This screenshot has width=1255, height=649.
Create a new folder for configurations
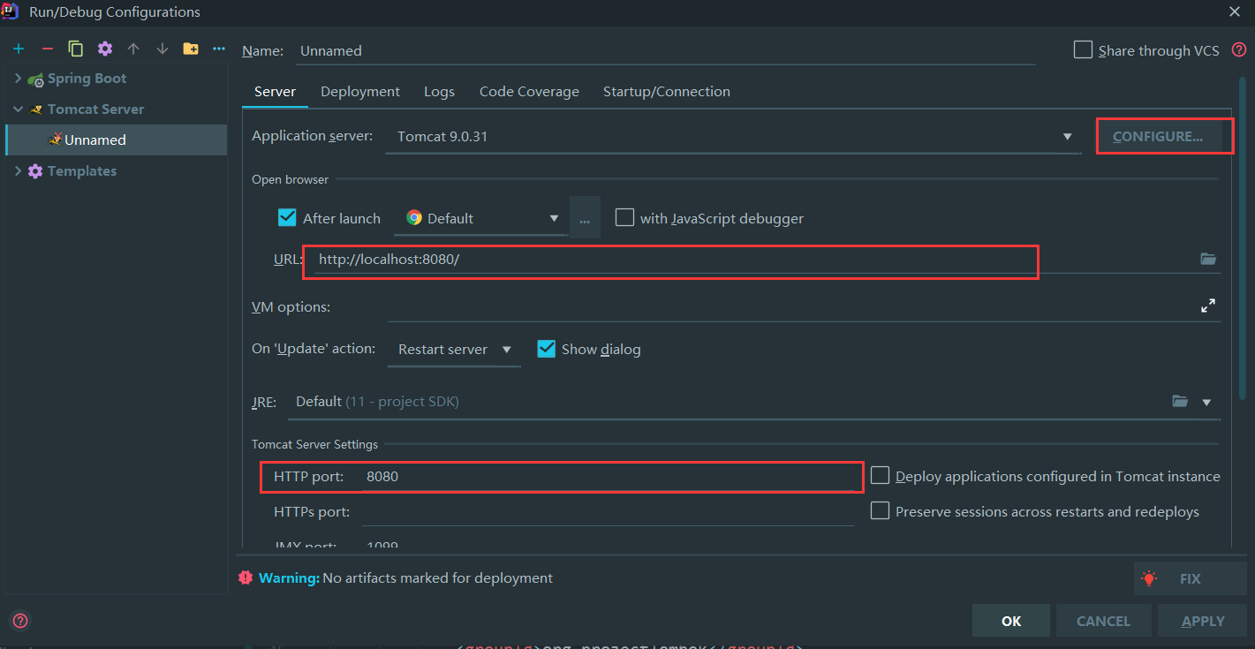pos(191,49)
